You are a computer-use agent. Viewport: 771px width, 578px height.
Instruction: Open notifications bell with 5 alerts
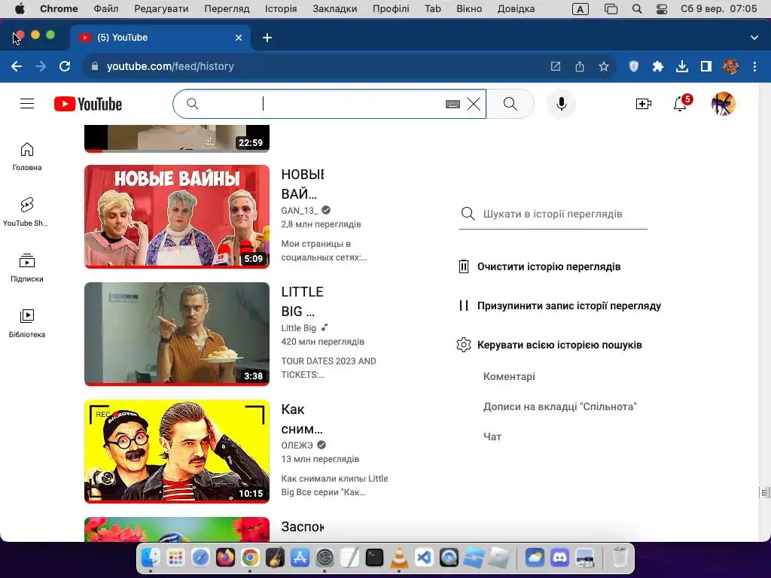point(681,104)
